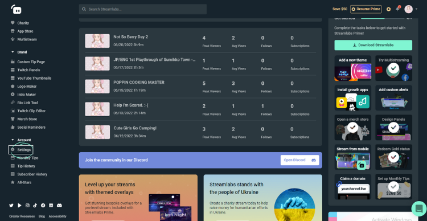Click the Facebook icon in the footer

[x=43, y=206]
